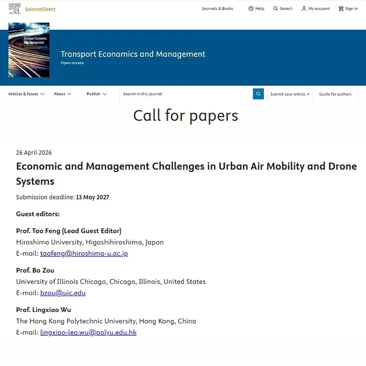Click the Call for papers heading

point(186,116)
